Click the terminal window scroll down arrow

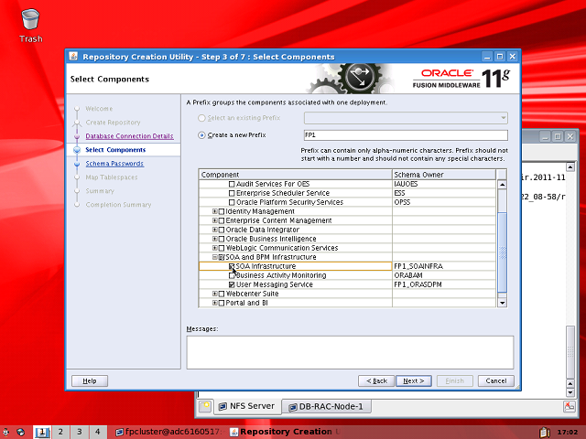(x=570, y=392)
